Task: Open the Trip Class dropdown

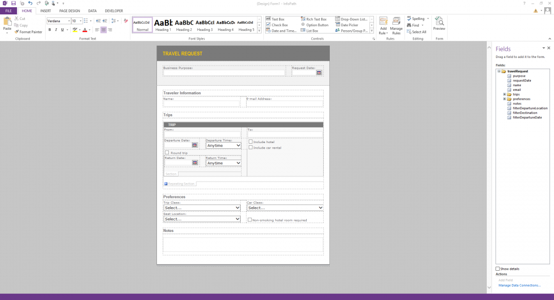Action: (202, 208)
